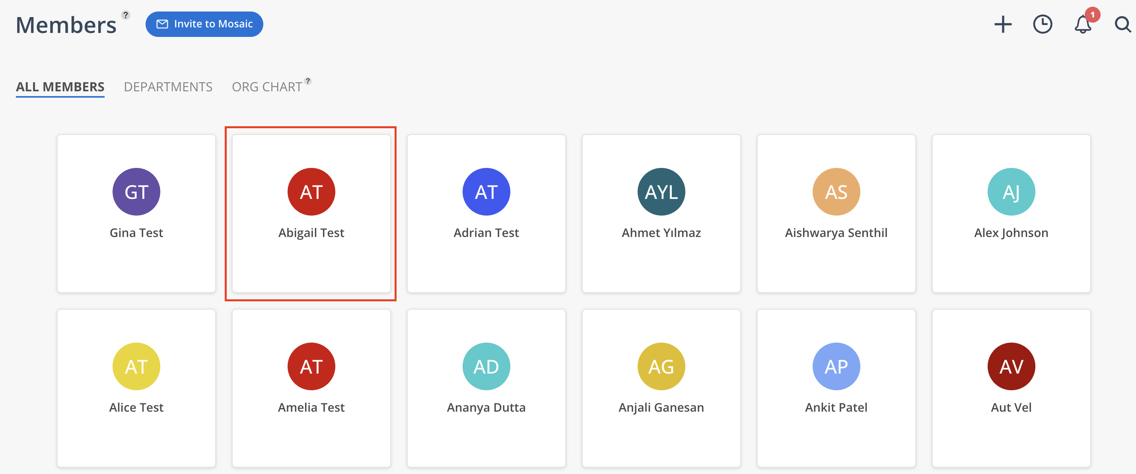This screenshot has height=474, width=1136.
Task: Open Adrian Test's name link
Action: (x=486, y=233)
